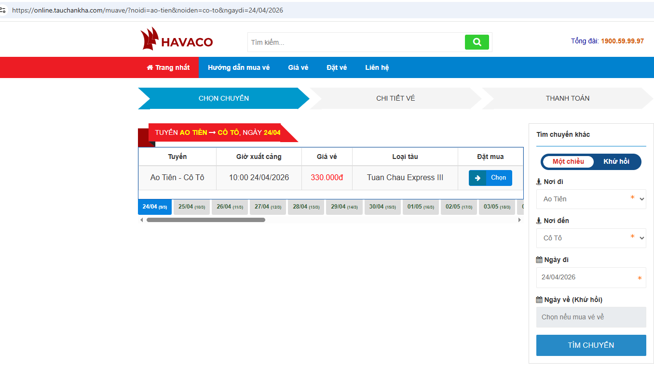Image resolution: width=654 pixels, height=368 pixels.
Task: Go to Giá vé menu item
Action: [x=298, y=67]
